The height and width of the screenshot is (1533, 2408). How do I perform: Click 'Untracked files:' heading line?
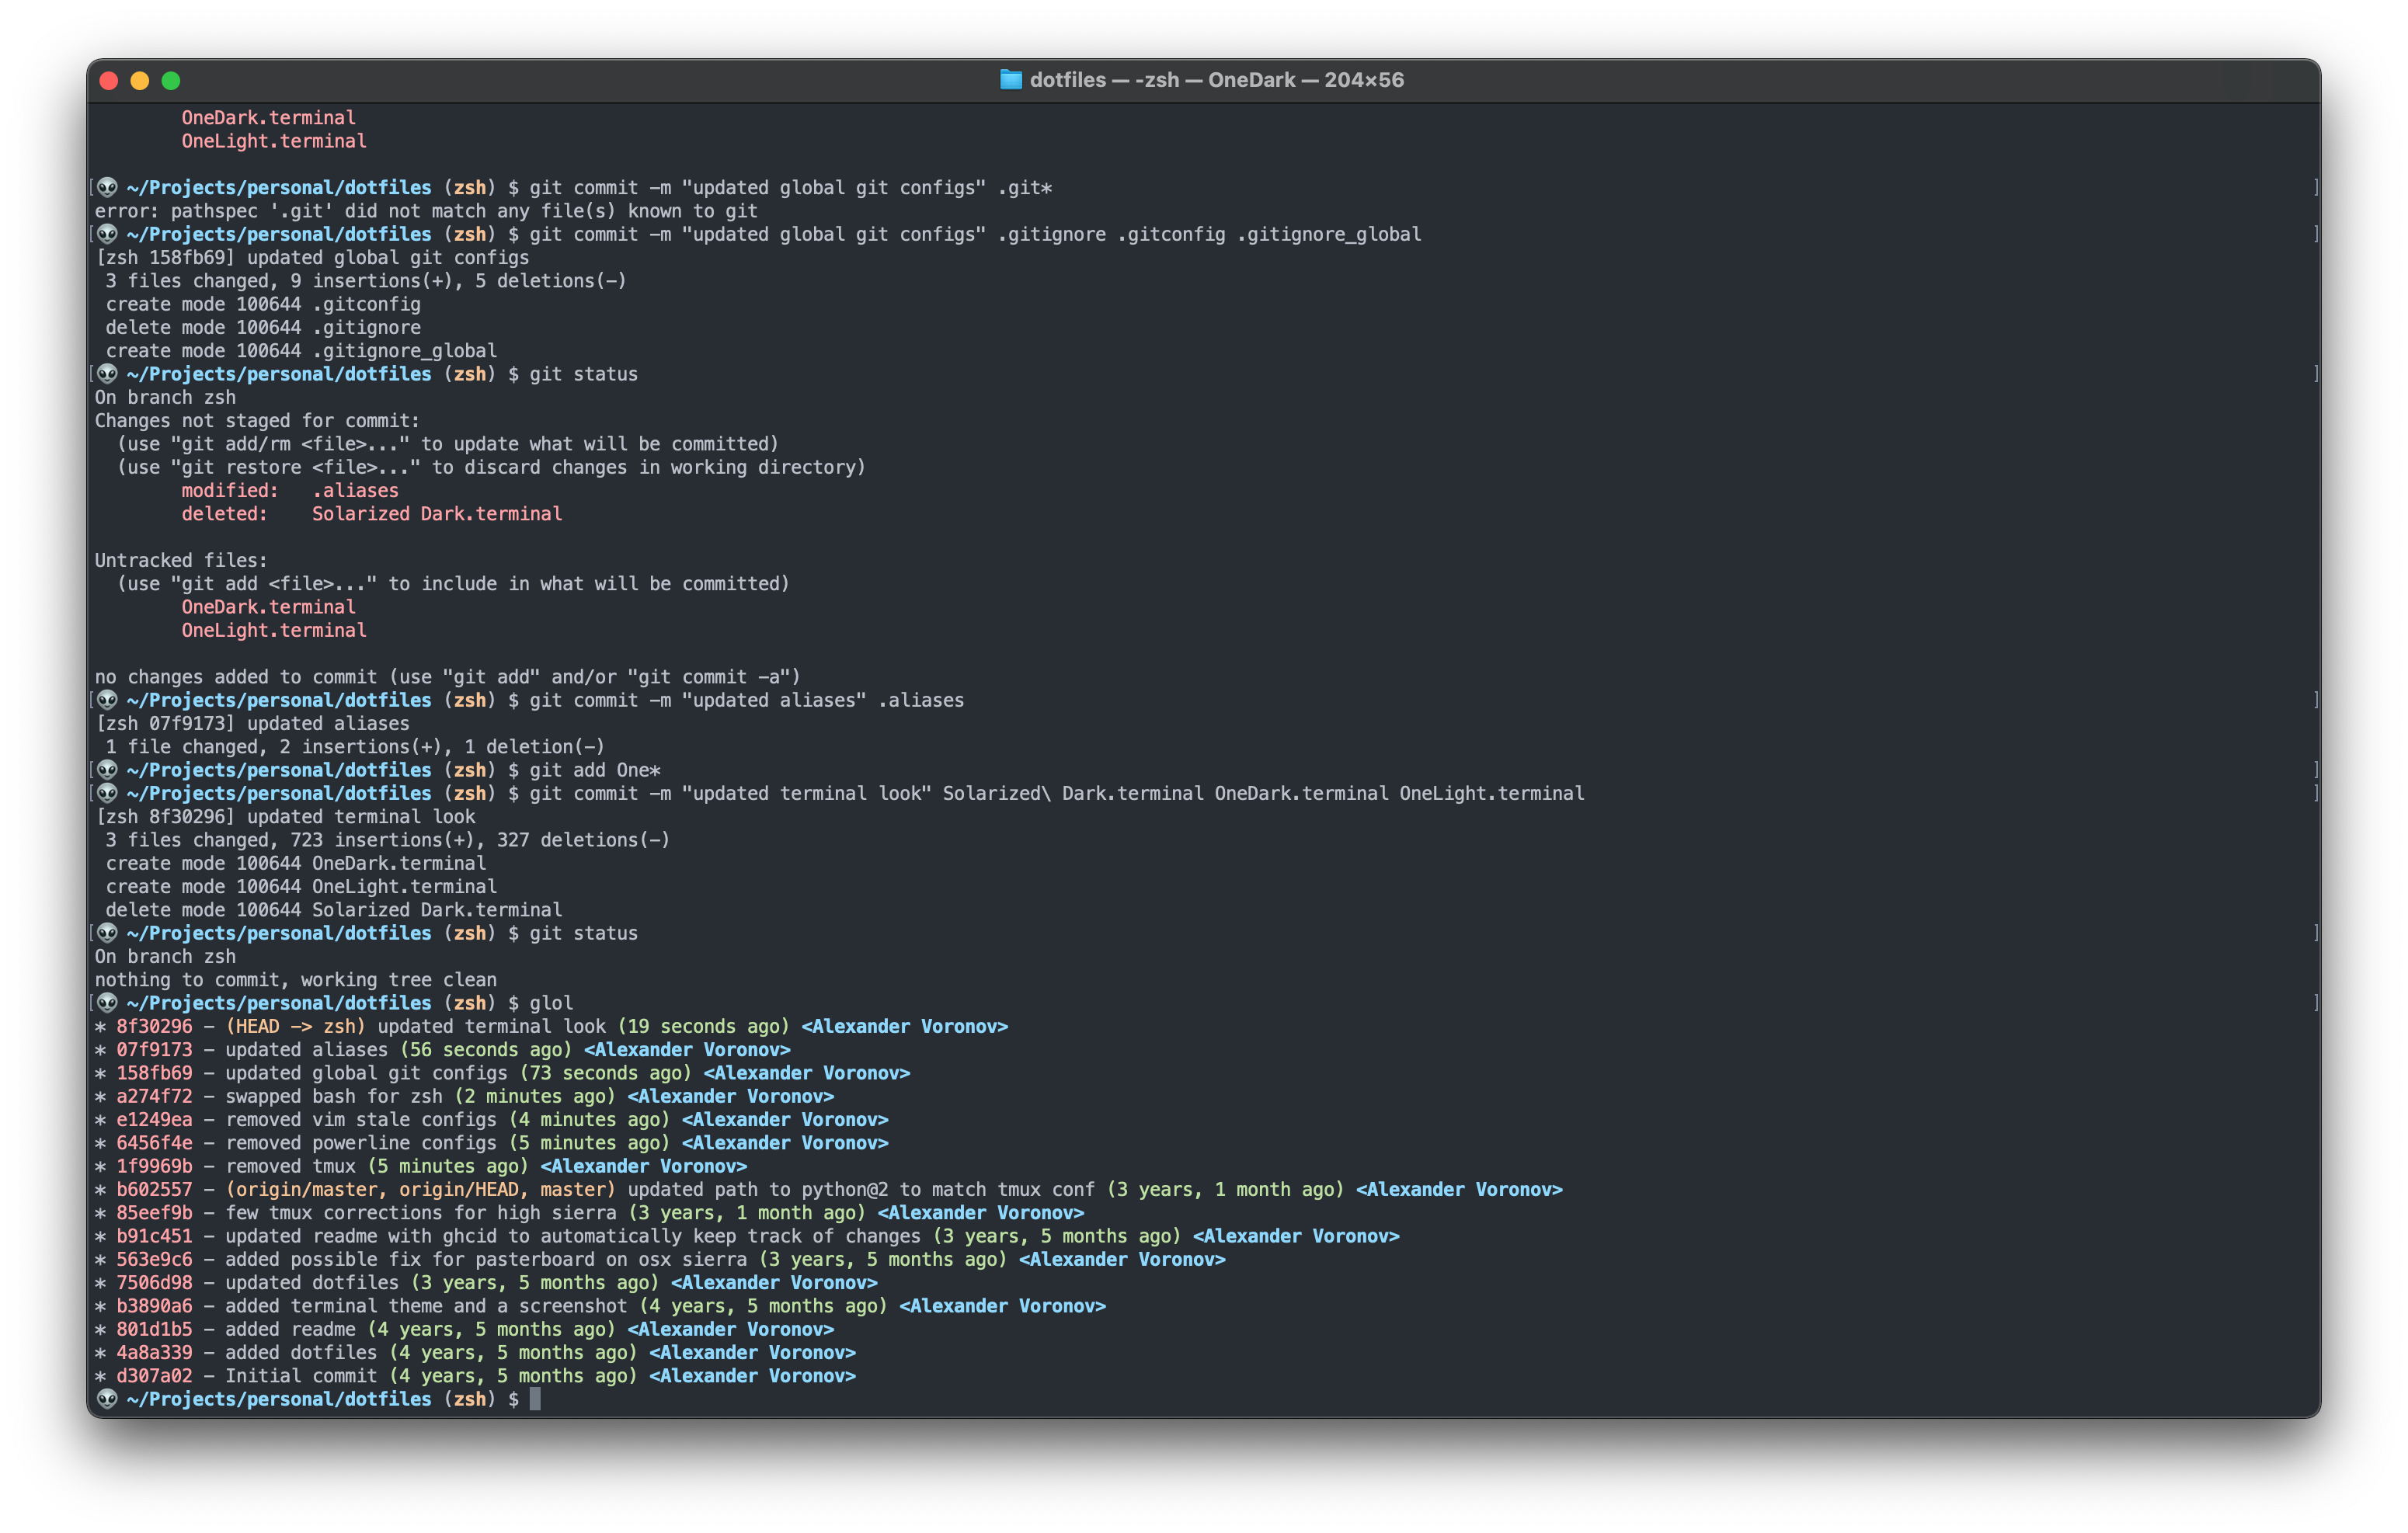pyautogui.click(x=181, y=560)
